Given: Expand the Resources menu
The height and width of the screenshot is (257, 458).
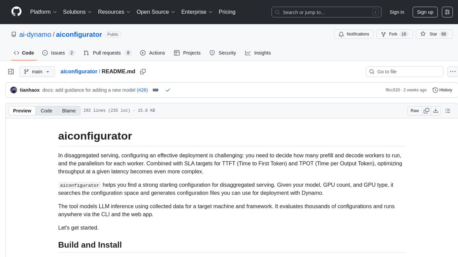Looking at the screenshot, I should [114, 12].
